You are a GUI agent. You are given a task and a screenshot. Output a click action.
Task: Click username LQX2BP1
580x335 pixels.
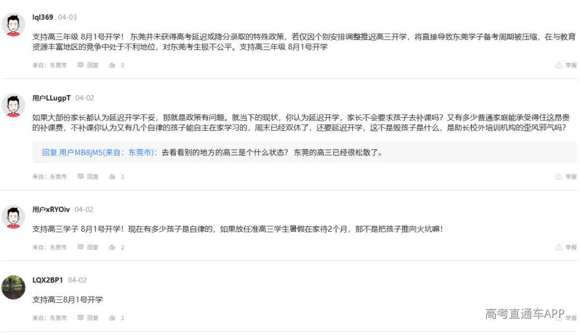coord(48,280)
